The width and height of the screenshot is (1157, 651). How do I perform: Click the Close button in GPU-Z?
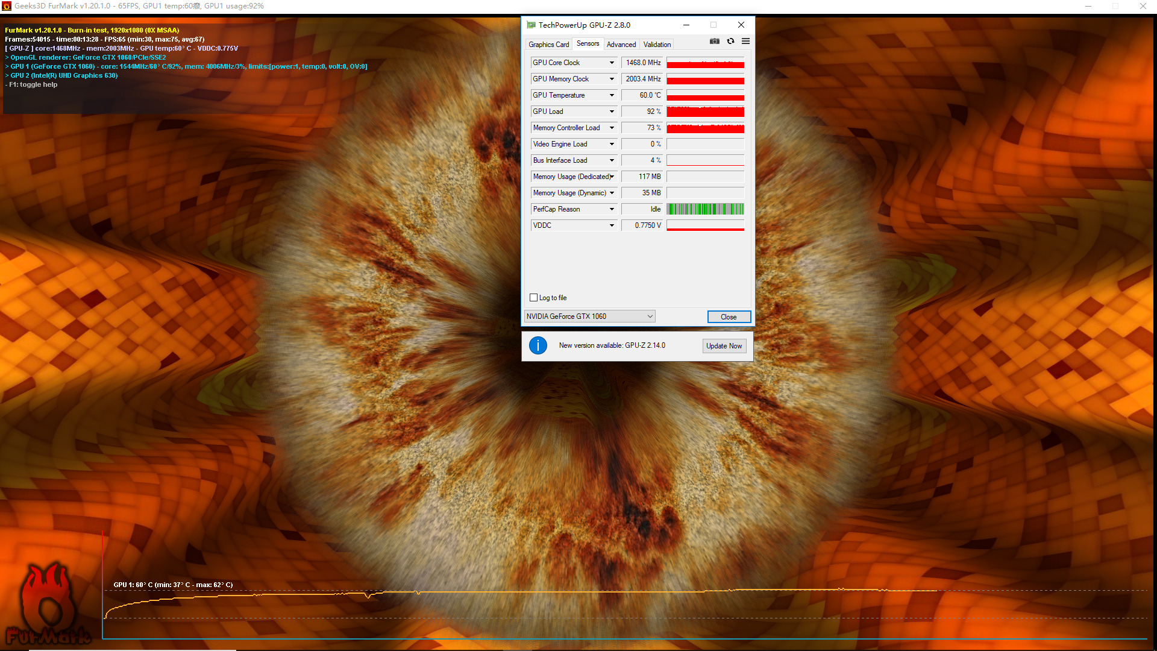coord(729,317)
